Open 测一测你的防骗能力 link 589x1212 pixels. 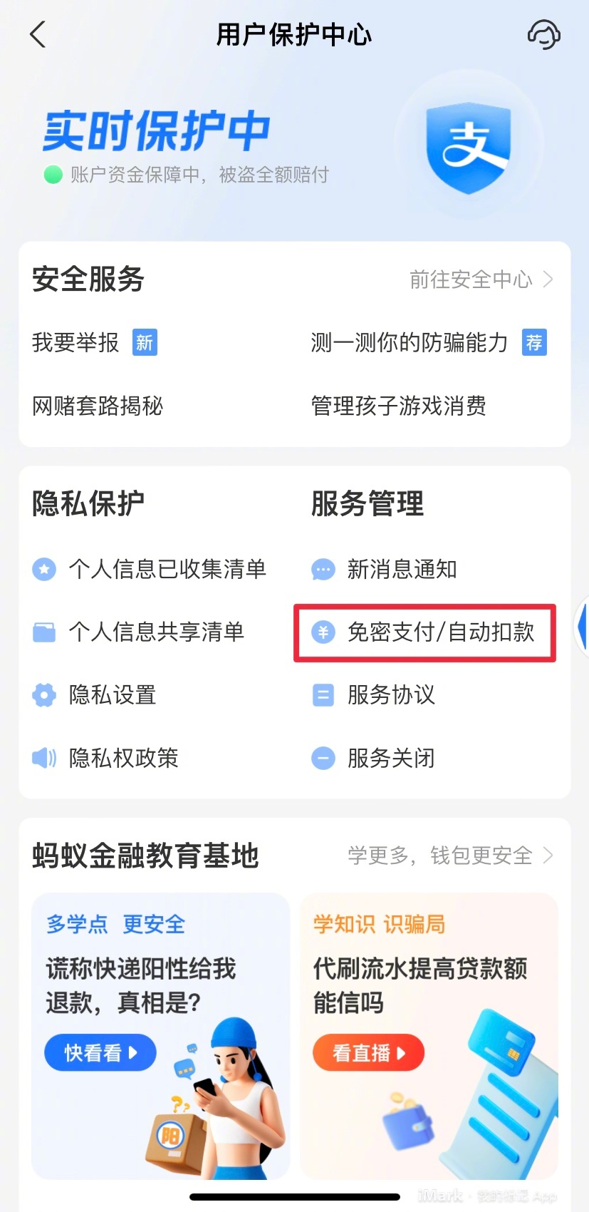coord(410,343)
